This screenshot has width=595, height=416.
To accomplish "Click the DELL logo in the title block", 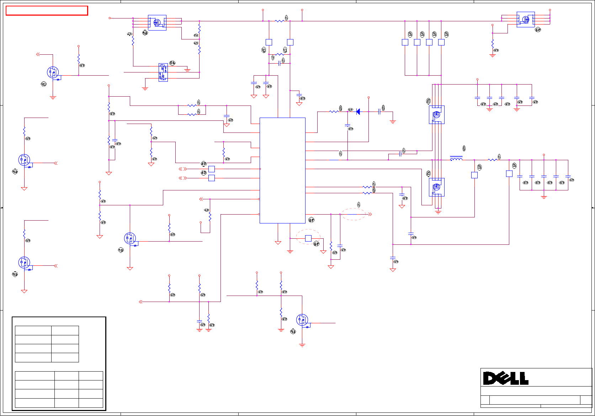I will [x=505, y=378].
